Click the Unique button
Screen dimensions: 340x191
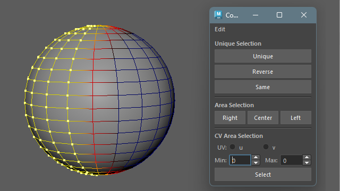[263, 56]
